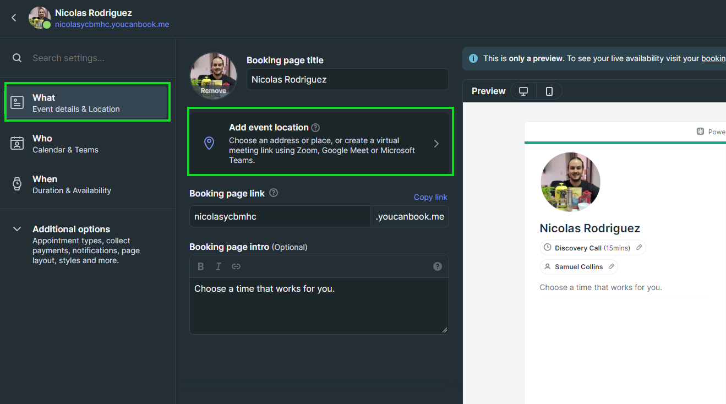Edit Discovery Call with the pencil icon
Screen dimensions: 726x404
tap(639, 248)
